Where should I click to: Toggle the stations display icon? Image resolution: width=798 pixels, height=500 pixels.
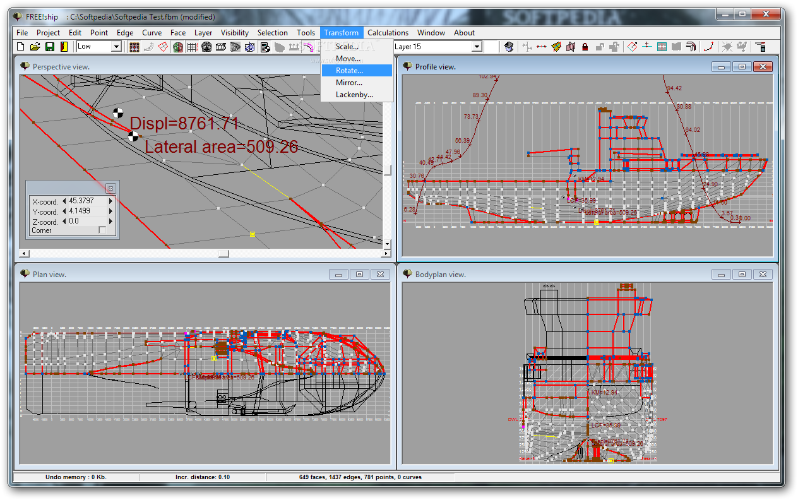pyautogui.click(x=206, y=47)
